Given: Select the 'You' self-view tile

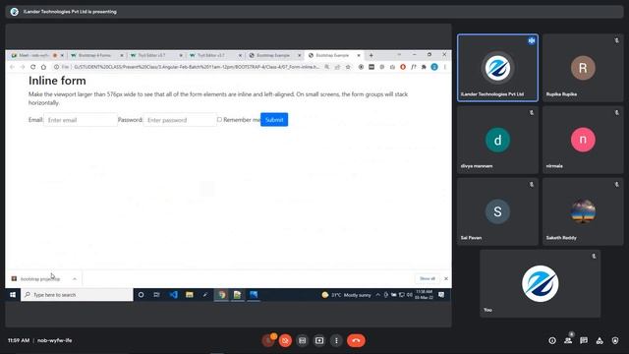Looking at the screenshot, I should pos(540,283).
